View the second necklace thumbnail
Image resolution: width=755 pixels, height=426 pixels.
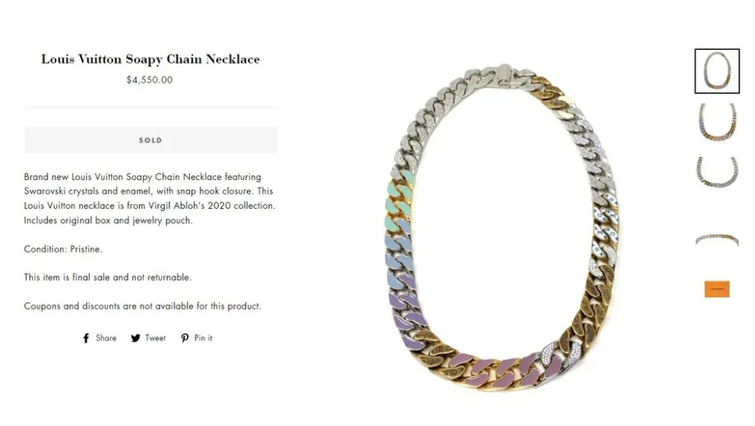(x=717, y=122)
